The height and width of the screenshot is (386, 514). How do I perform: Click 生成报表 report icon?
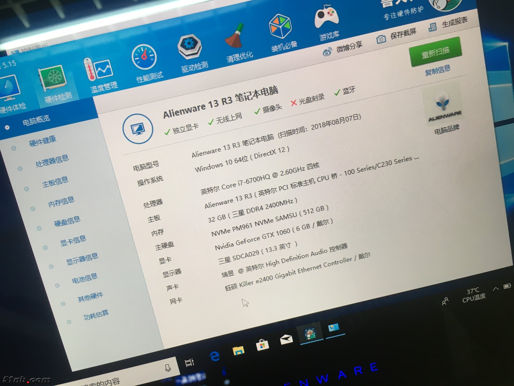click(x=432, y=27)
